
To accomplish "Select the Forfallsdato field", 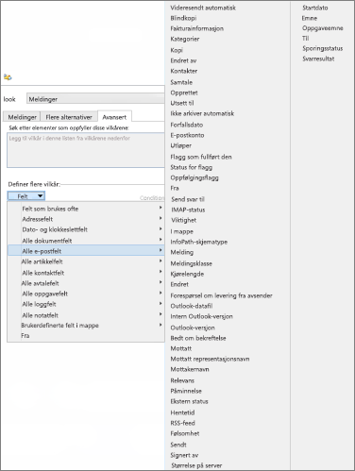I will 187,125.
